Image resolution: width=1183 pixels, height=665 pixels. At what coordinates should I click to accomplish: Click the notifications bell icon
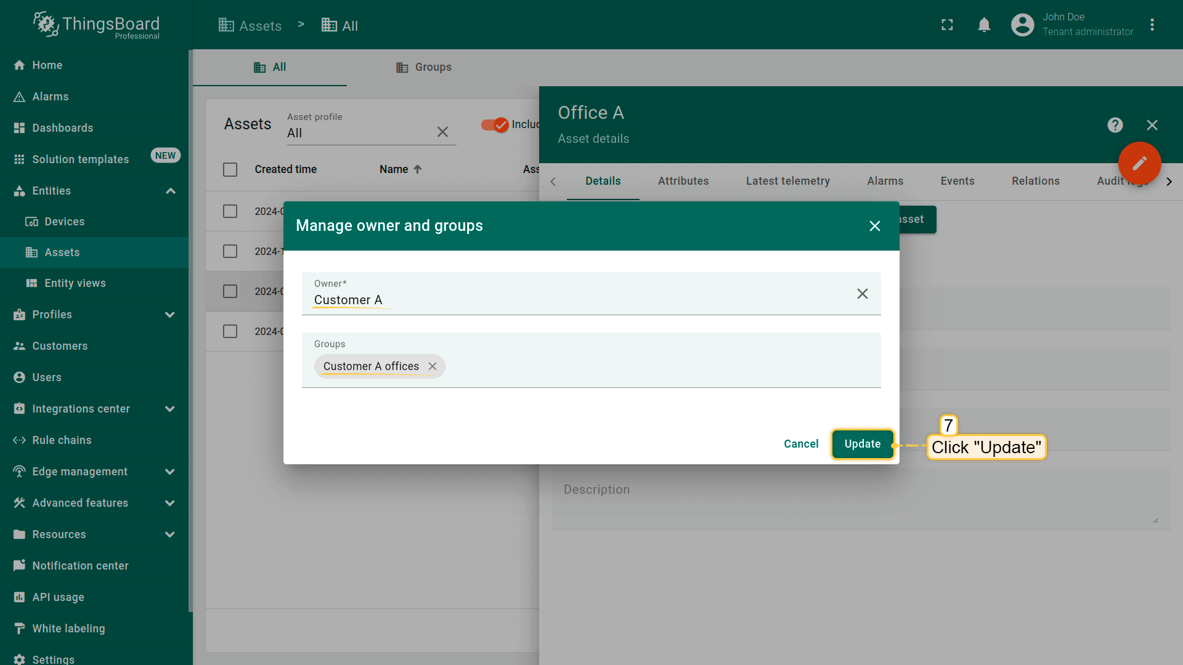(x=984, y=25)
